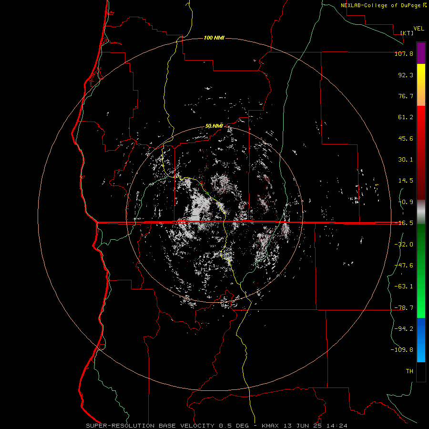Click the TH legend label

pos(409,371)
